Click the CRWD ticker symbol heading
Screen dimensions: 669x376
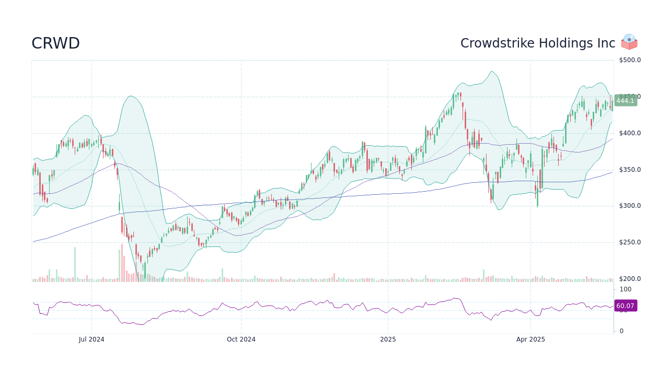(55, 43)
